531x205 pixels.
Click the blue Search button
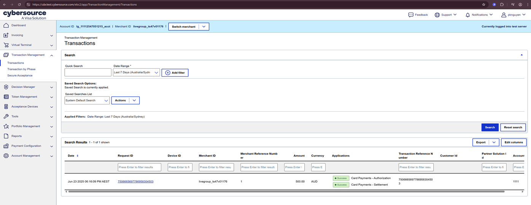click(x=490, y=128)
